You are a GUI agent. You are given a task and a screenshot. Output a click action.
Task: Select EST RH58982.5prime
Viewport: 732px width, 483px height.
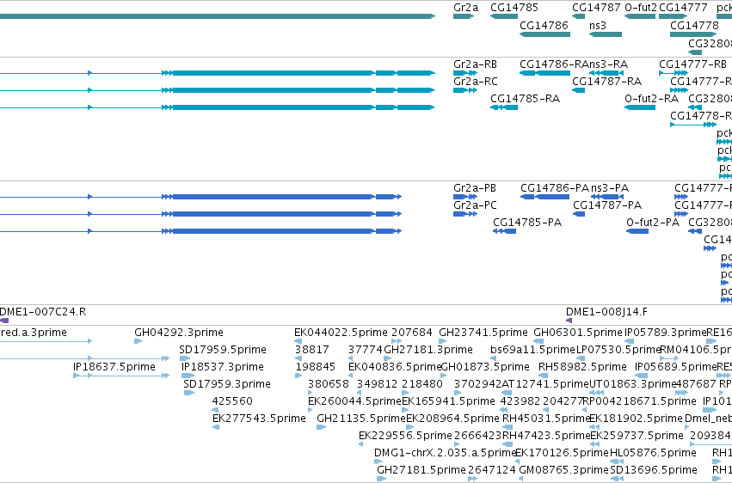pyautogui.click(x=582, y=367)
